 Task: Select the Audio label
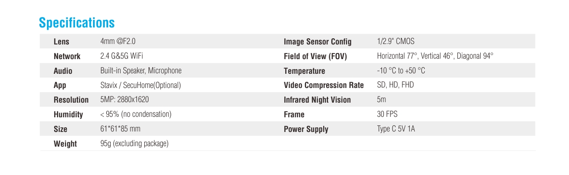point(63,71)
